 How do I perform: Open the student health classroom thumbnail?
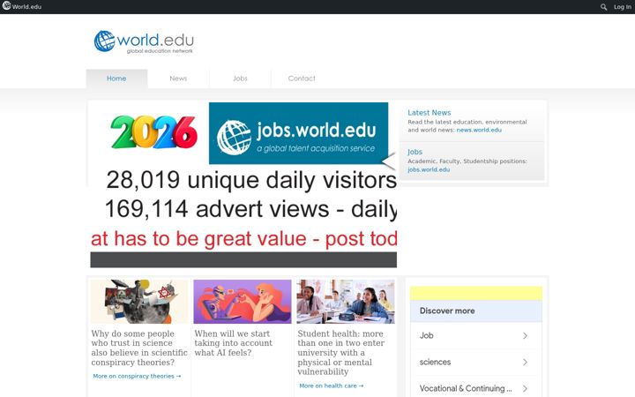(x=346, y=302)
